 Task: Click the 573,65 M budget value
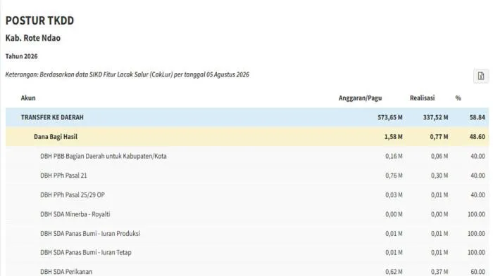(390, 117)
